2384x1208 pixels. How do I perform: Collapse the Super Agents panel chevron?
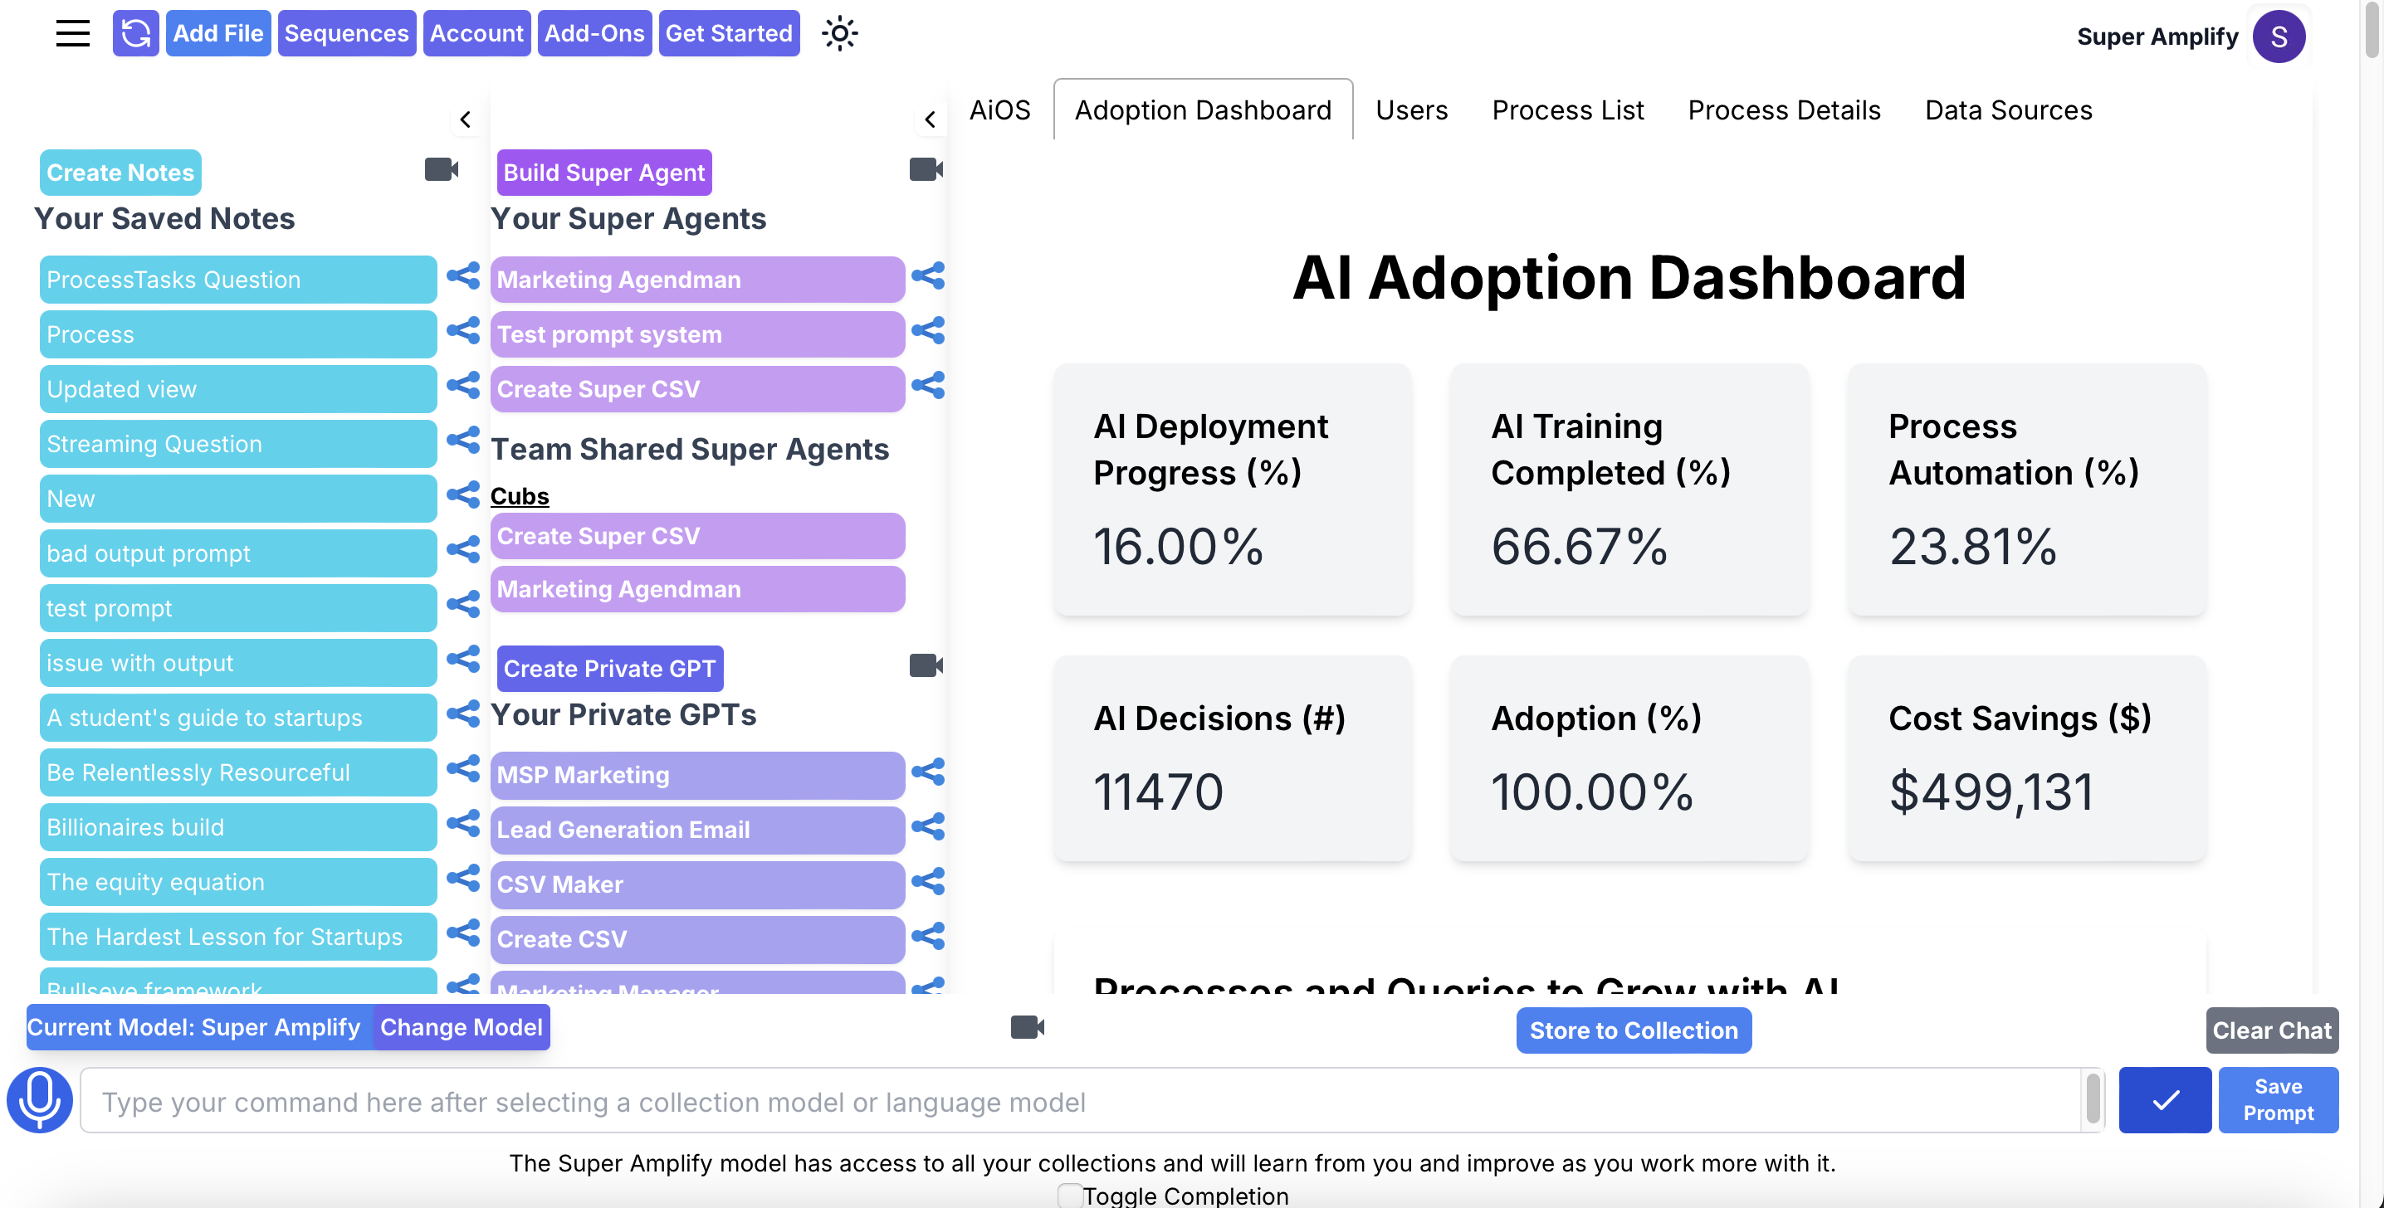[930, 119]
